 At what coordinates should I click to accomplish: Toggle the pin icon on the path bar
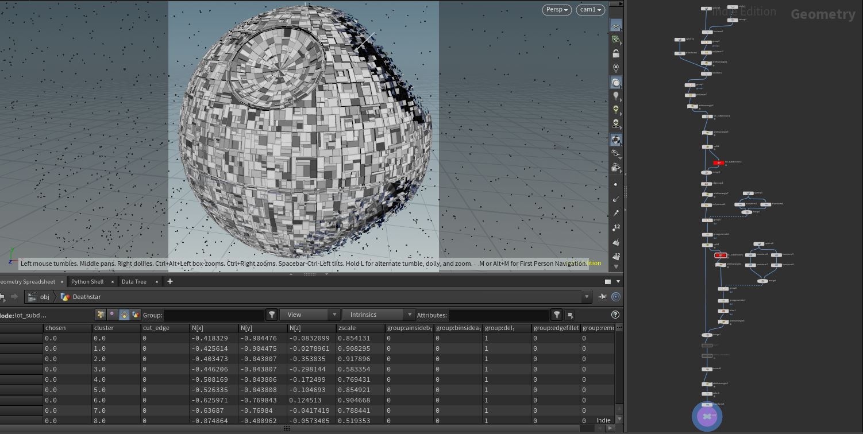(602, 297)
